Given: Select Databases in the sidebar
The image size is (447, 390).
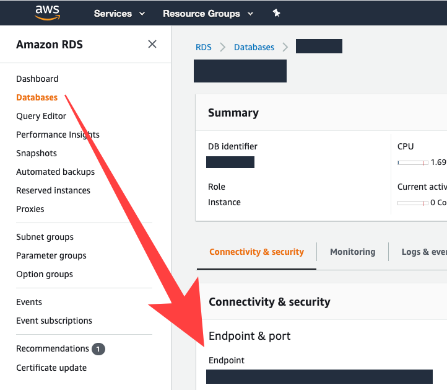Looking at the screenshot, I should point(37,97).
